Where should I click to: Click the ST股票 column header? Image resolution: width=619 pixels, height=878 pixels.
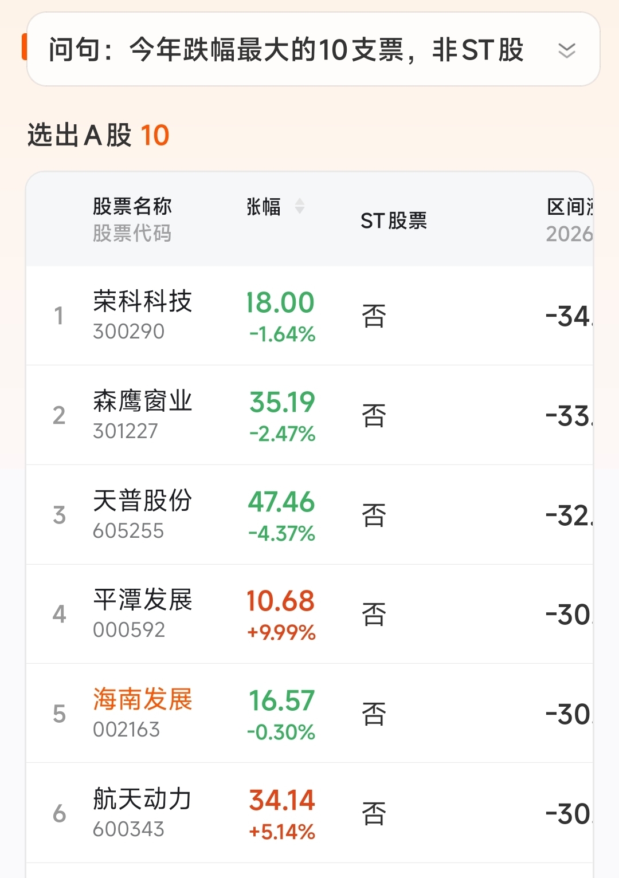pos(394,221)
